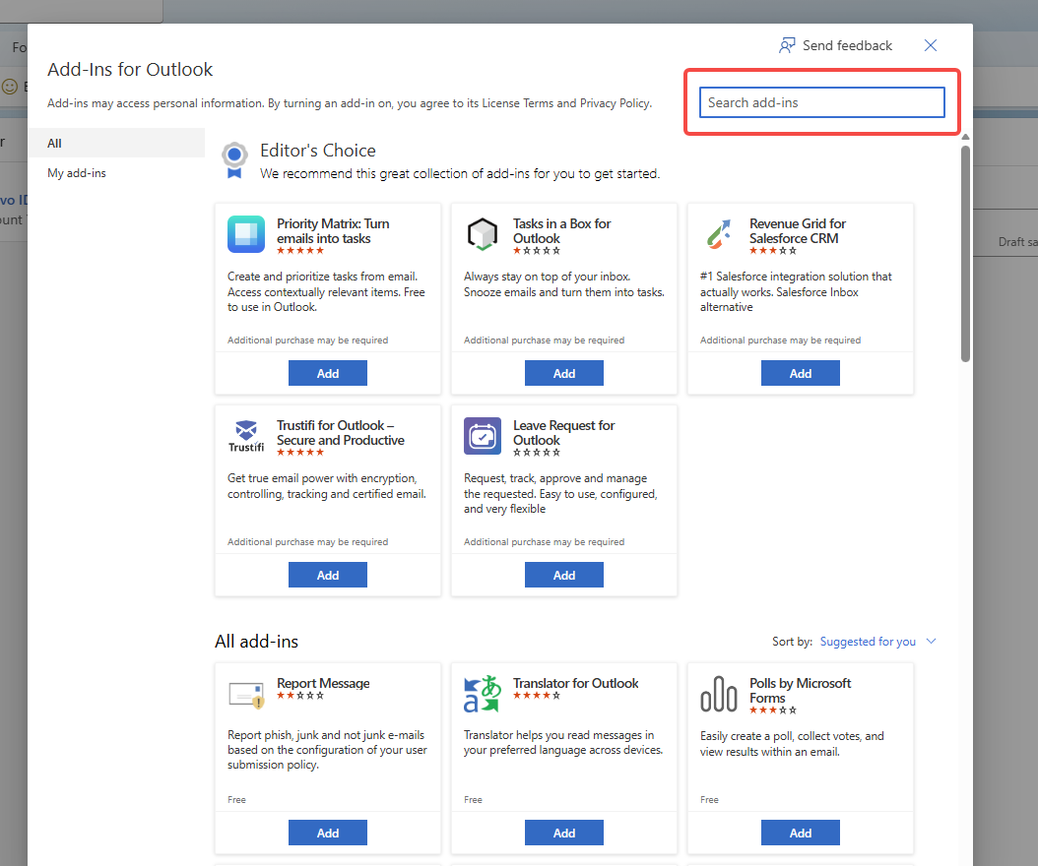Click the Send feedback link
Screen dimensions: 1038x866
847,45
